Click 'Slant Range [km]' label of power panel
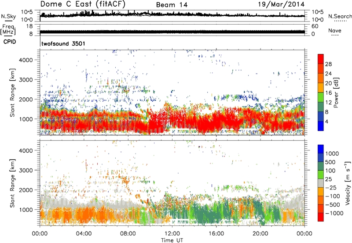Screen dimensions: 352x243 click(12, 93)
